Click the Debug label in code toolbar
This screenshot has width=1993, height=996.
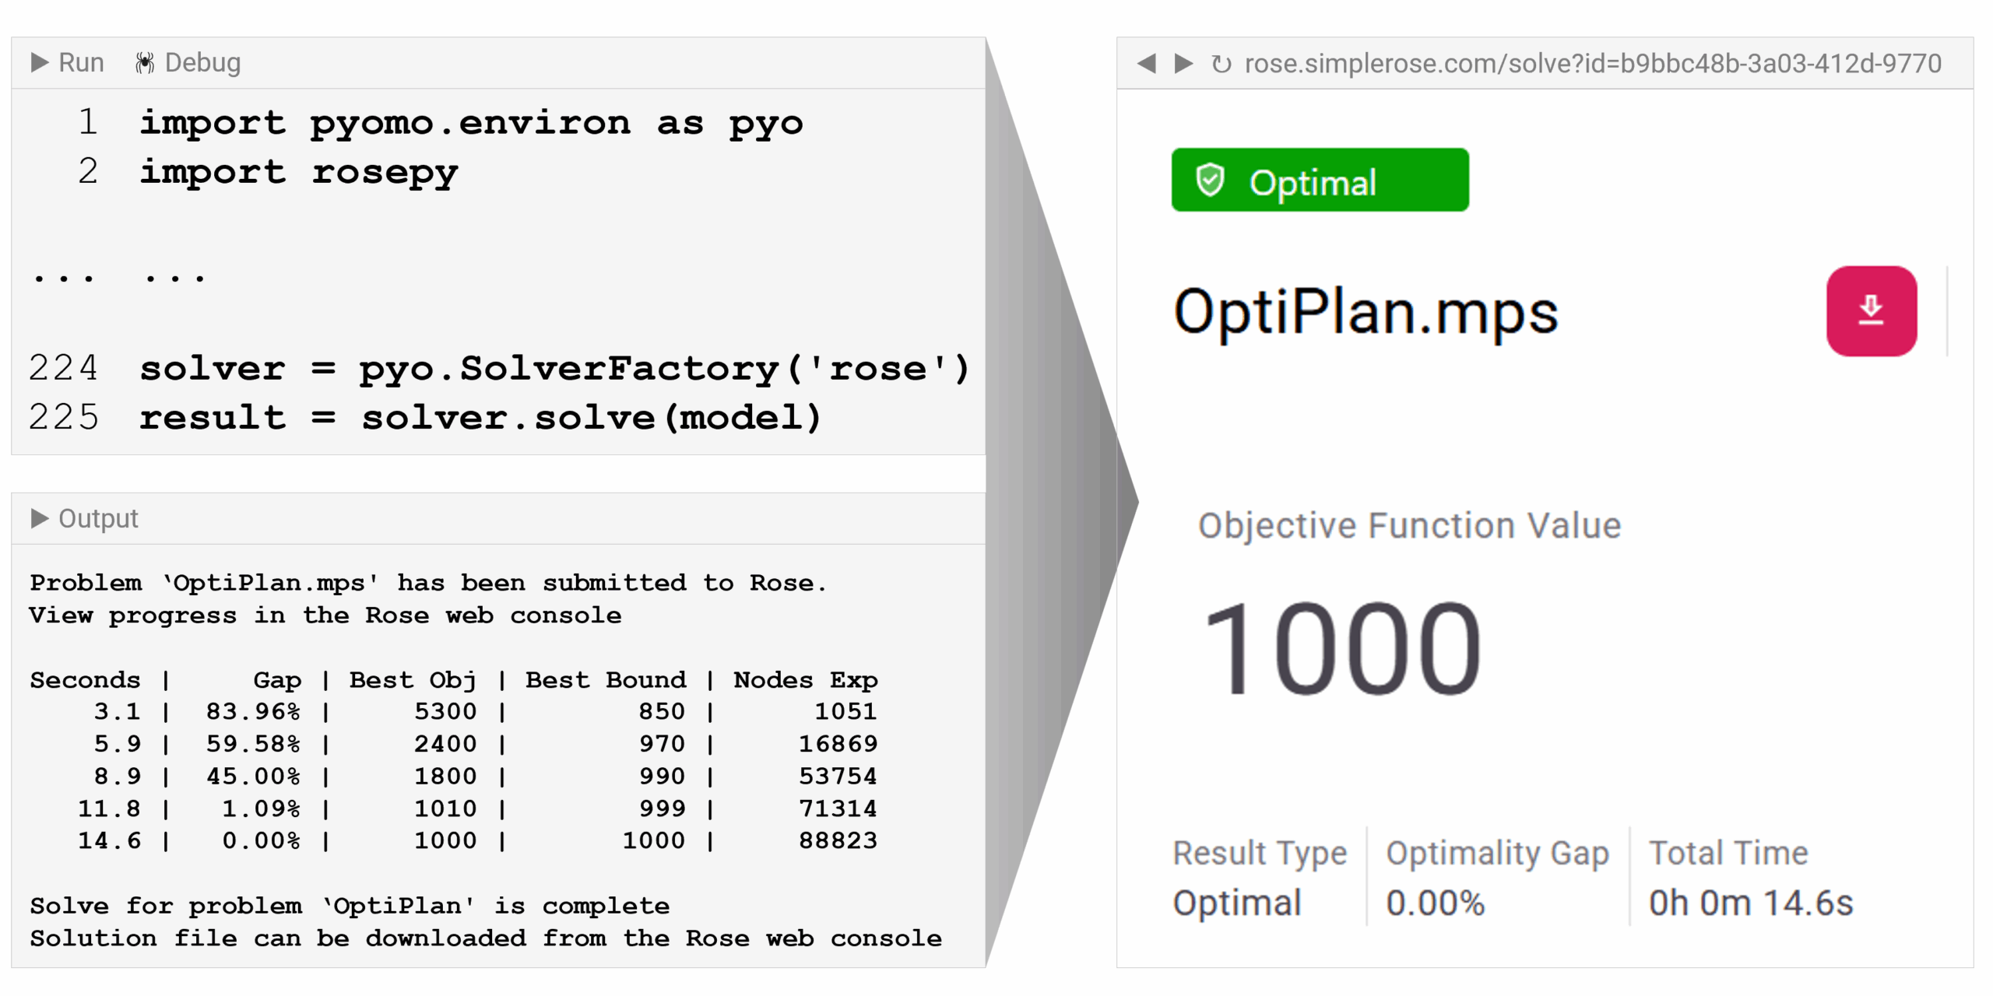(x=202, y=62)
